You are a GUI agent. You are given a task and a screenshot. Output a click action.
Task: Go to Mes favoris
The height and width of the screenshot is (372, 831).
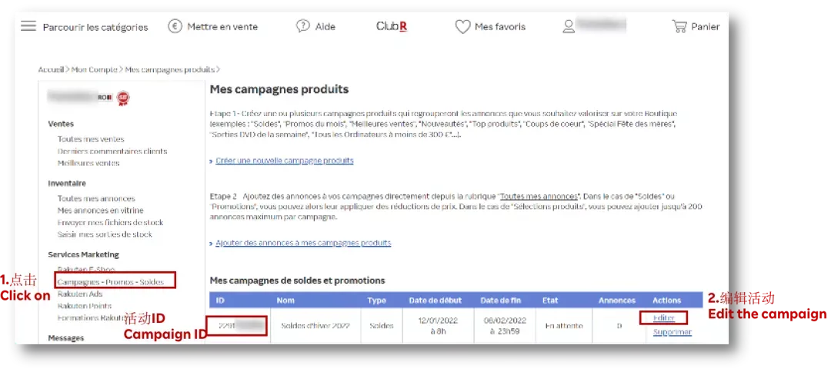point(500,26)
